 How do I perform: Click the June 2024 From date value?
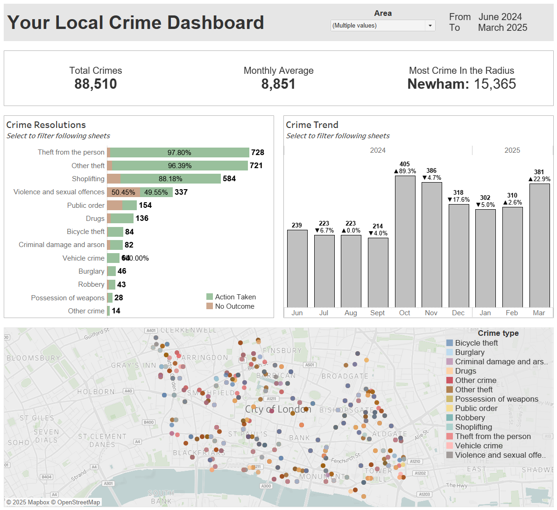pyautogui.click(x=500, y=17)
